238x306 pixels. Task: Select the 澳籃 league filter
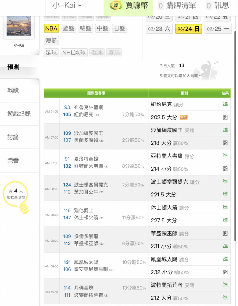click(51, 41)
